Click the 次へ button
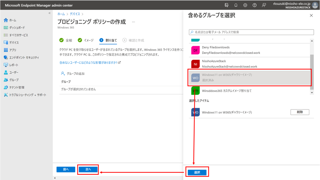The image size is (320, 180). click(x=88, y=169)
